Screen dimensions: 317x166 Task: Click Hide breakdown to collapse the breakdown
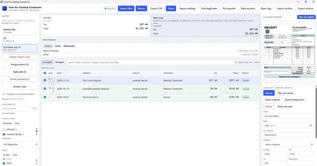[x=49, y=40]
